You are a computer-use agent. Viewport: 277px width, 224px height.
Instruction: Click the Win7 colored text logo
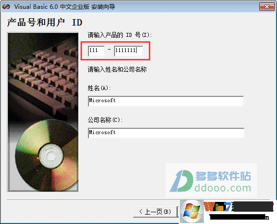point(217,206)
